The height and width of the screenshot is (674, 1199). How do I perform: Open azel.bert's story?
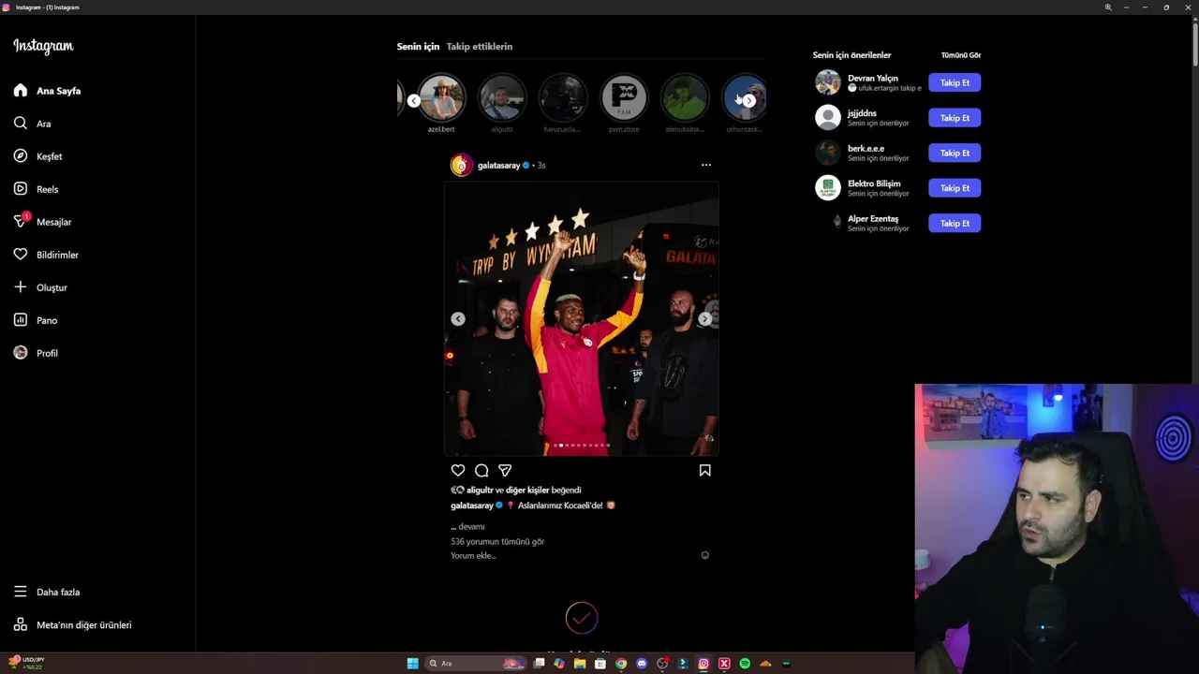[441, 97]
